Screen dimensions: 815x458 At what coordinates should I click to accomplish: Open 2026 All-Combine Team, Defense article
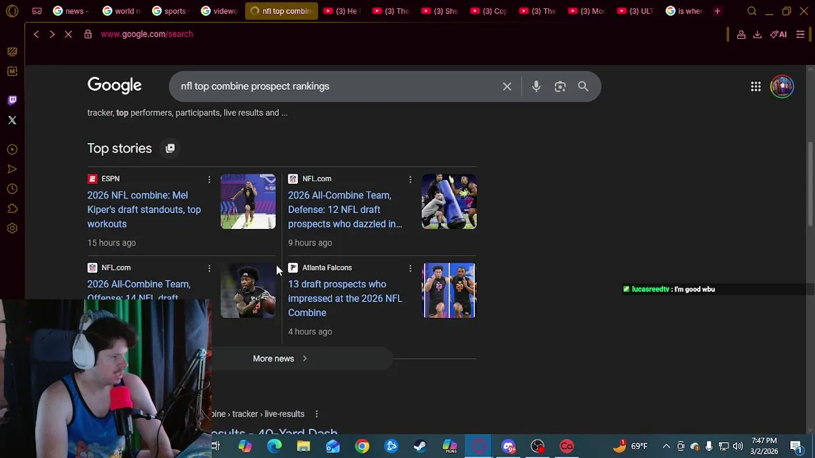344,210
